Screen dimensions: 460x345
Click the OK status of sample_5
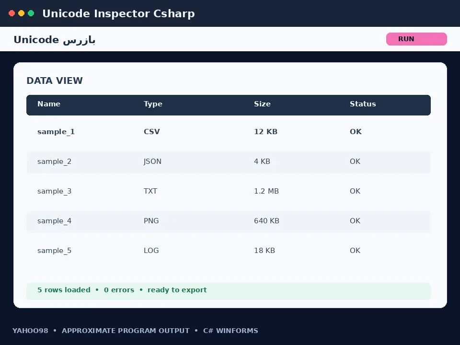355,251
